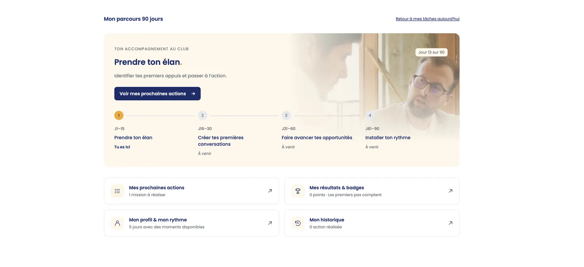Click the 0 action réalisée subtitle
Screen dimensions: 584x267
[x=325, y=227]
